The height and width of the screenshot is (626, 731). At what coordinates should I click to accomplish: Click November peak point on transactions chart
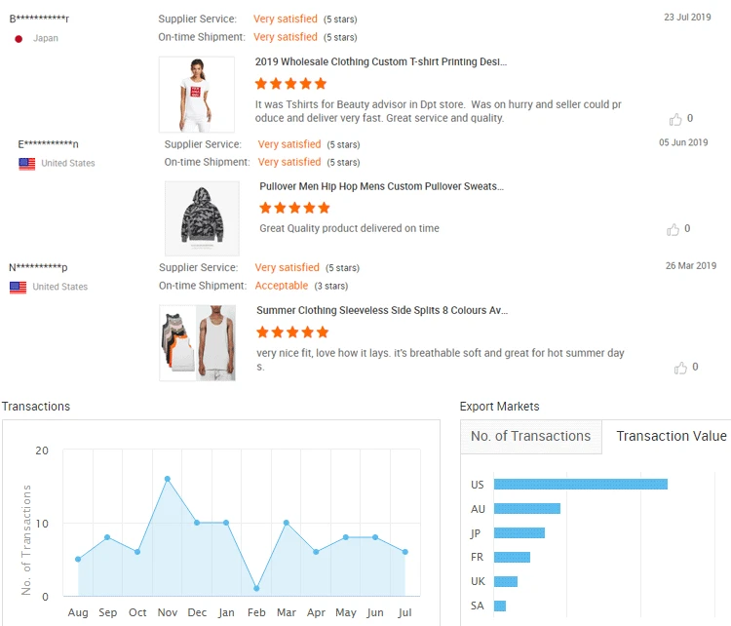click(x=168, y=479)
